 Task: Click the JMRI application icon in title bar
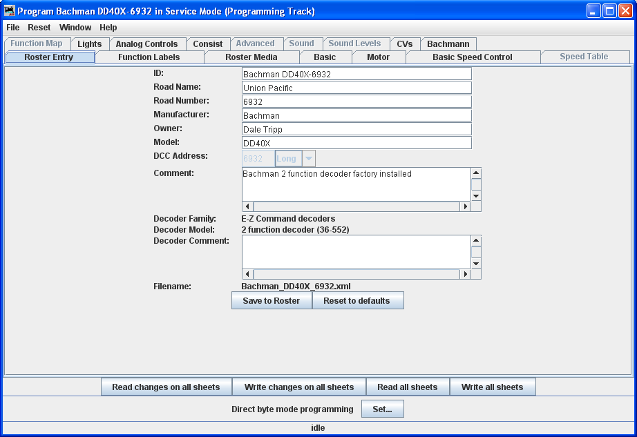pos(10,11)
